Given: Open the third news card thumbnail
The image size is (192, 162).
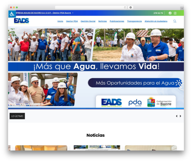Looking at the screenshot, I should (151, 148).
